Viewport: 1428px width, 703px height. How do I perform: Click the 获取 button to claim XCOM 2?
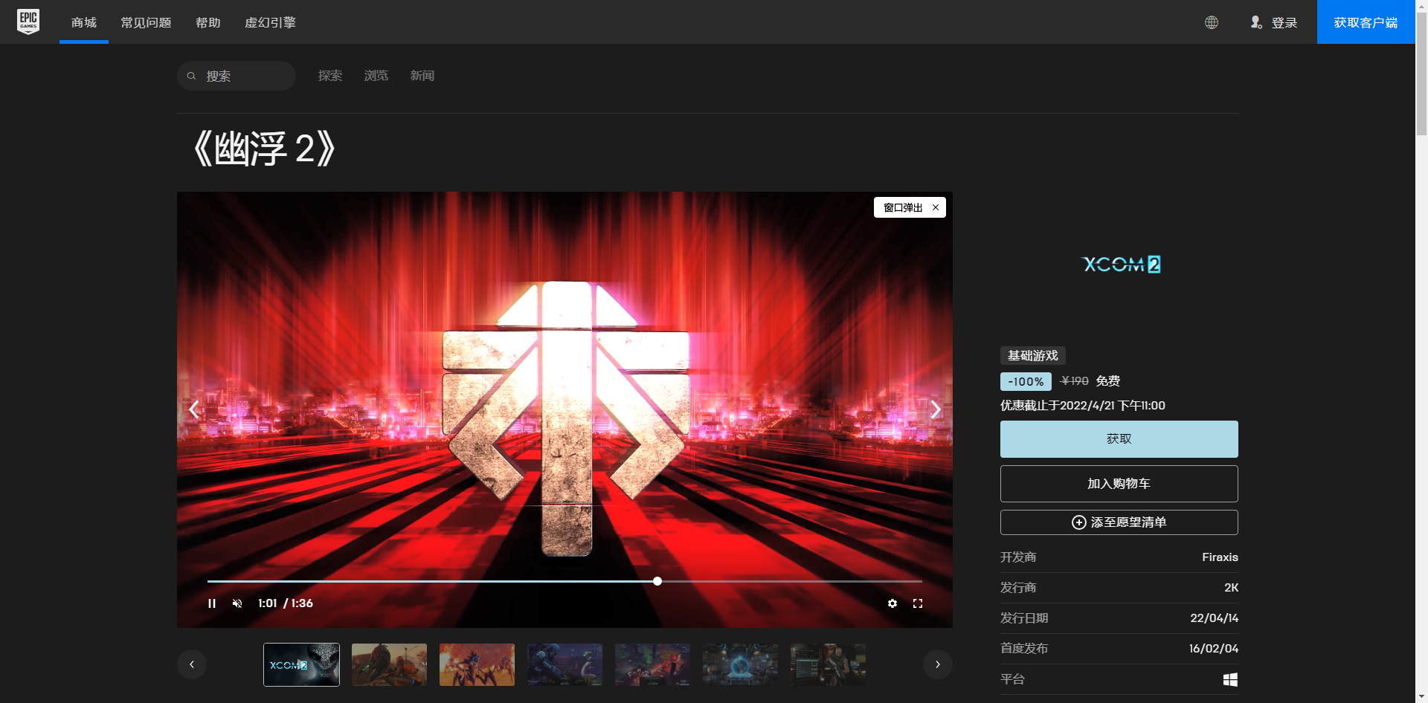click(x=1119, y=438)
